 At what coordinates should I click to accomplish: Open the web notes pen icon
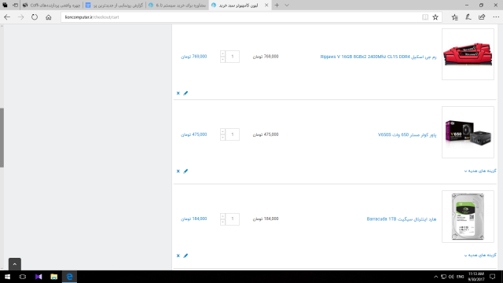pyautogui.click(x=468, y=17)
